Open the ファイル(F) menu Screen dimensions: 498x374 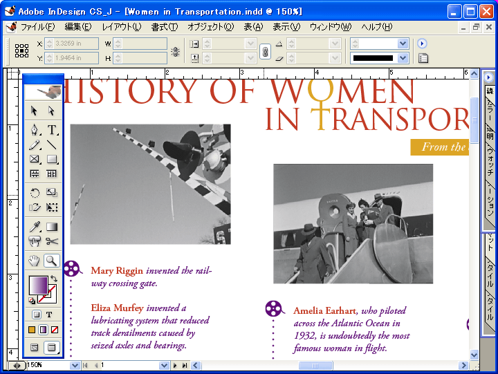(37, 27)
